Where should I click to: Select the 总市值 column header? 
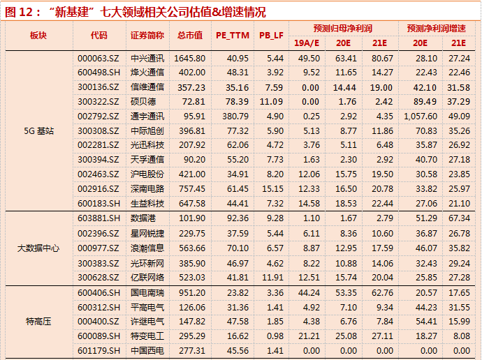(190, 35)
